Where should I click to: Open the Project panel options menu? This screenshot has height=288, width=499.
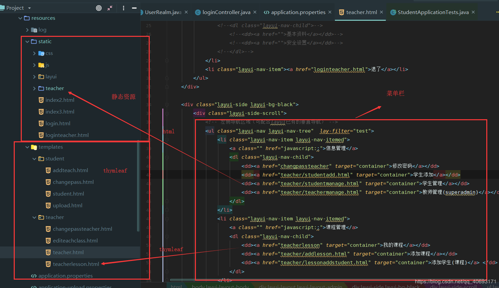tap(124, 8)
